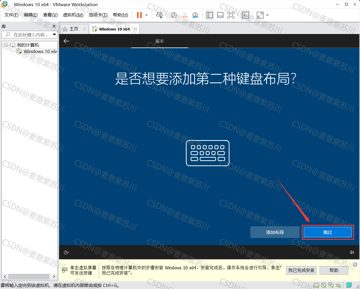Enter full screen mode icon
The image size is (360, 289).
click(x=231, y=15)
